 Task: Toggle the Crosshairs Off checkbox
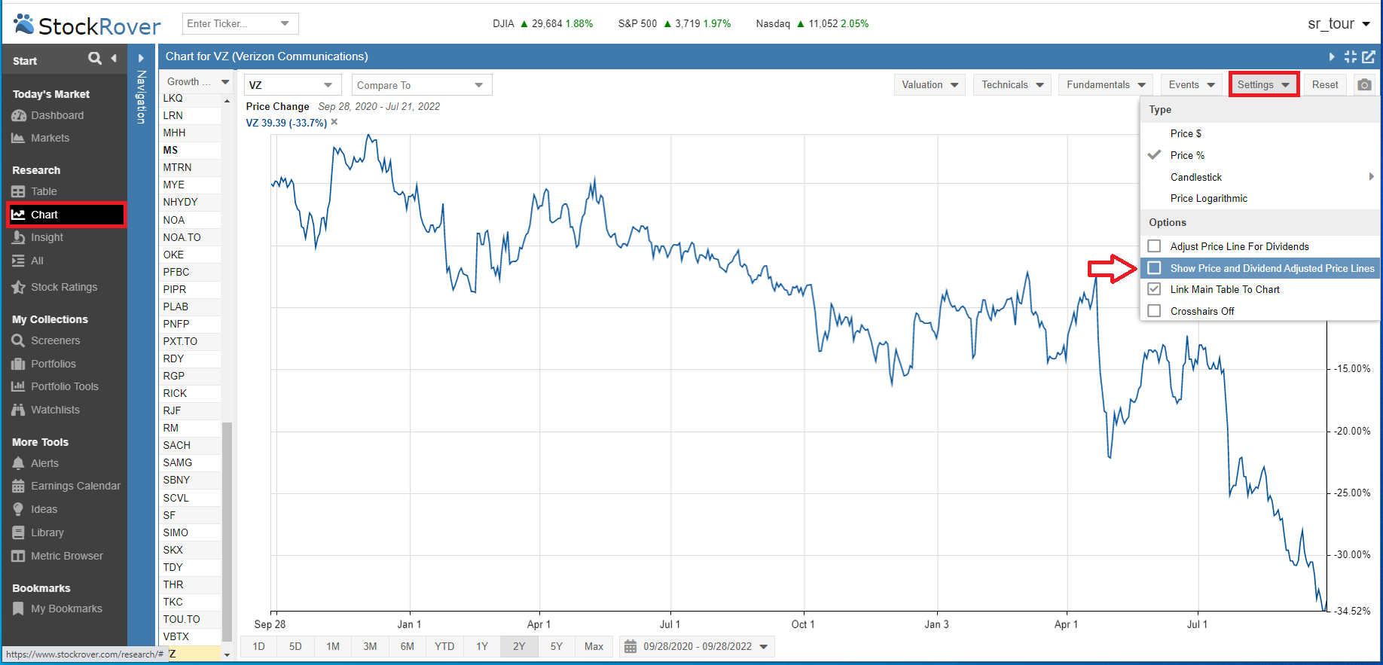[x=1154, y=310]
